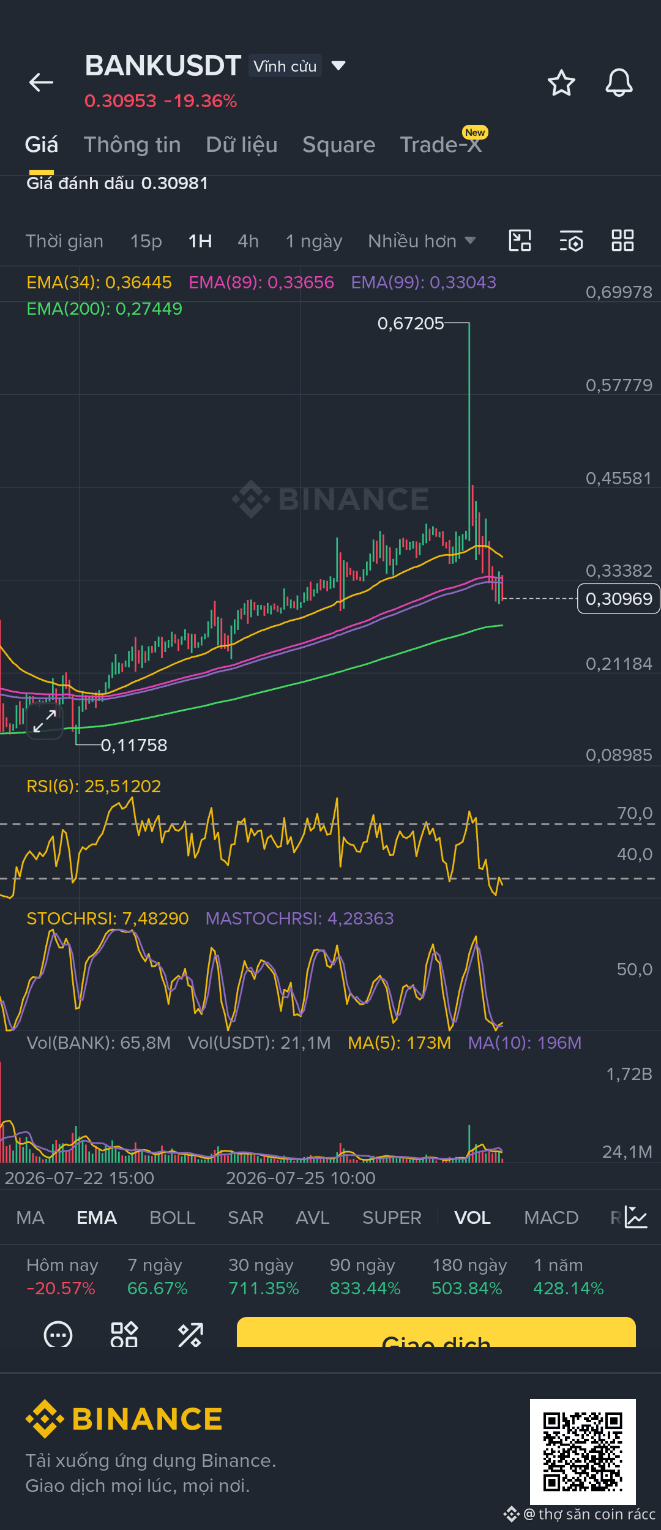Select the 4h timeframe

click(x=248, y=241)
